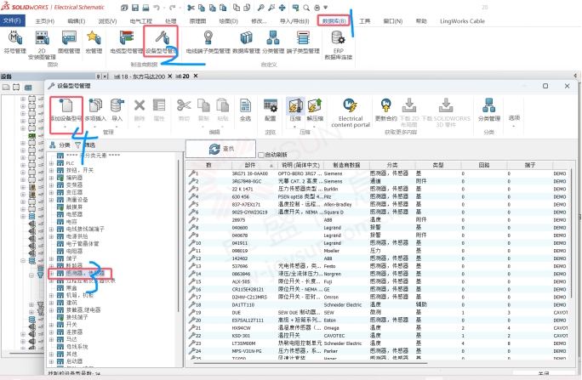
Task: Open 图框管理 title block manager
Action: tap(69, 43)
